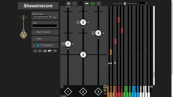The width and height of the screenshot is (173, 97).
Task: Click the left-arrow fret box beside note 1
Action: point(63,44)
